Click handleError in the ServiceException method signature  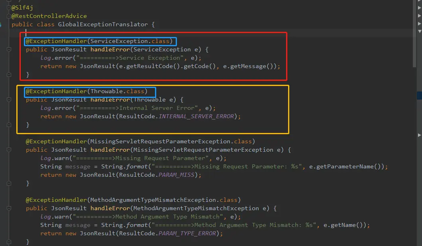(x=110, y=49)
